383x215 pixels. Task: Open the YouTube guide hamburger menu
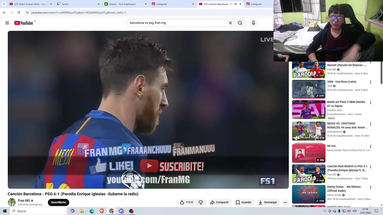point(7,23)
